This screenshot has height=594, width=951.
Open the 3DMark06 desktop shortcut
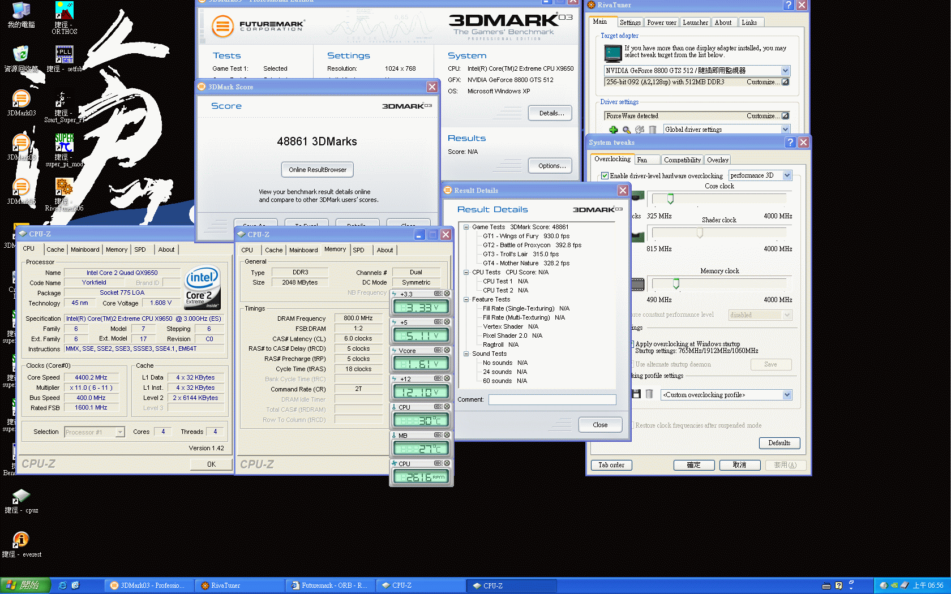[x=21, y=191]
